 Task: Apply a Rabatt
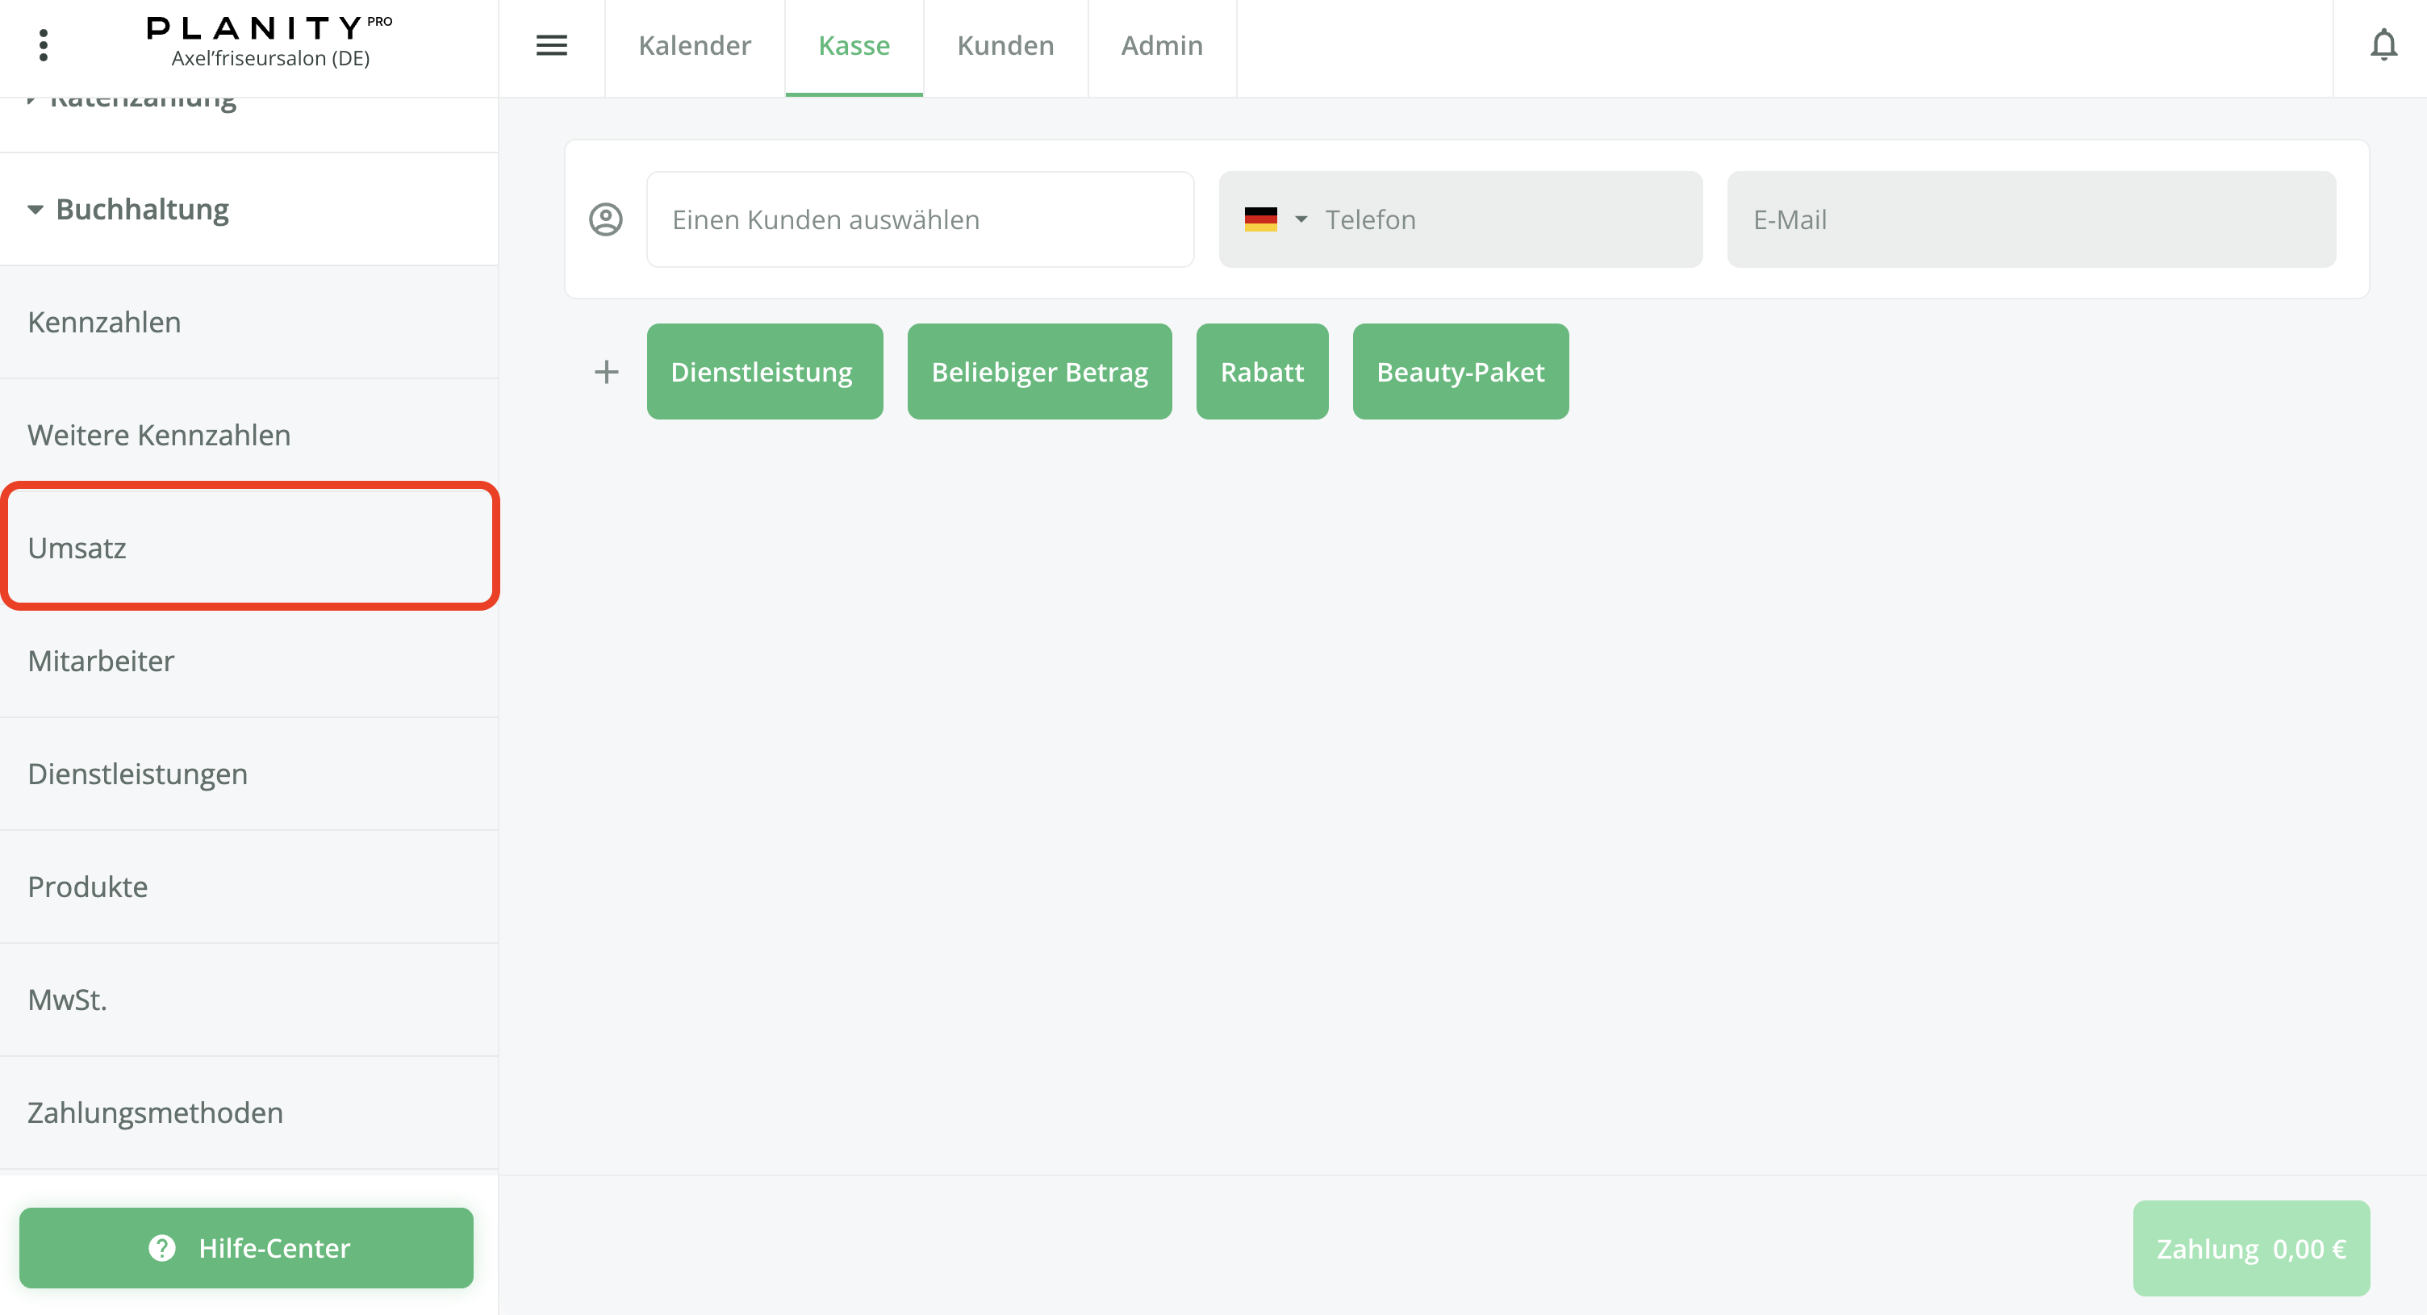pos(1262,372)
